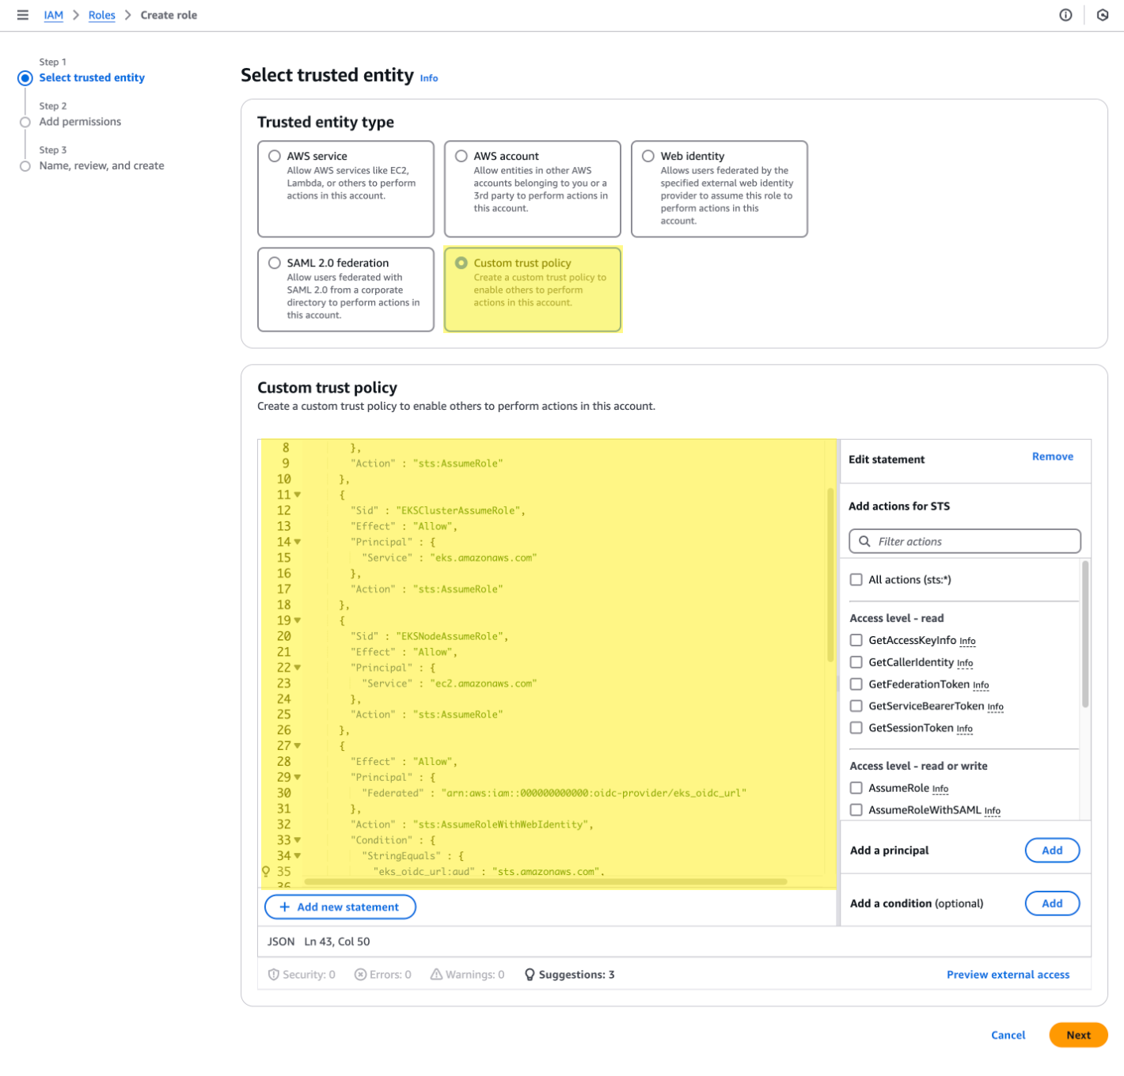Image resolution: width=1124 pixels, height=1076 pixels.
Task: Click the Cancel button
Action: tap(1008, 1035)
